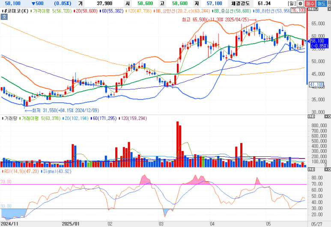This screenshot has height=227, width=331.
Task: Click the 2024/11 date axis label
Action: point(9,224)
